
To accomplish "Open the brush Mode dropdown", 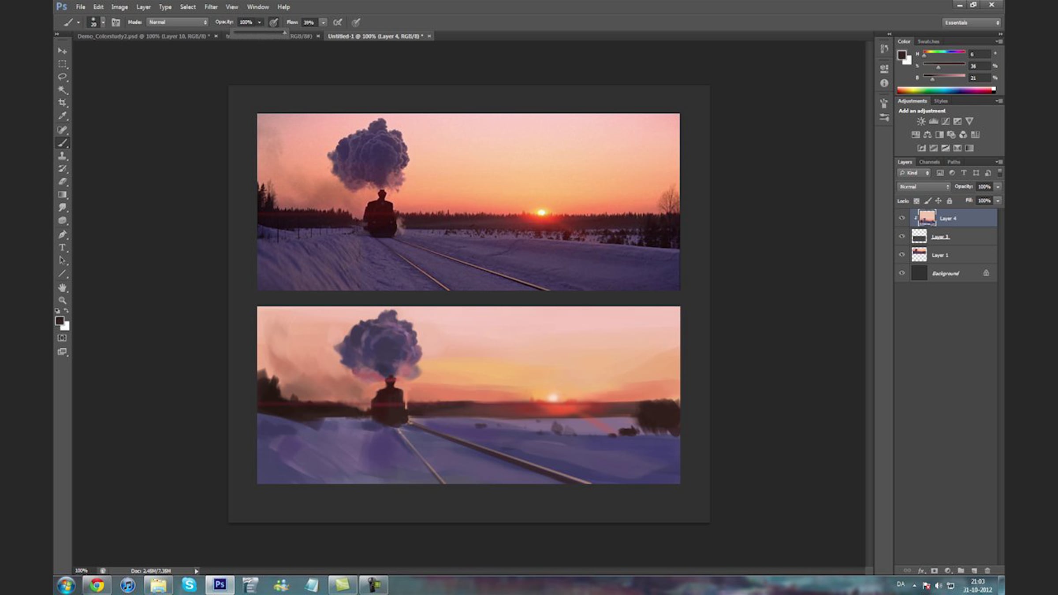I will [177, 22].
